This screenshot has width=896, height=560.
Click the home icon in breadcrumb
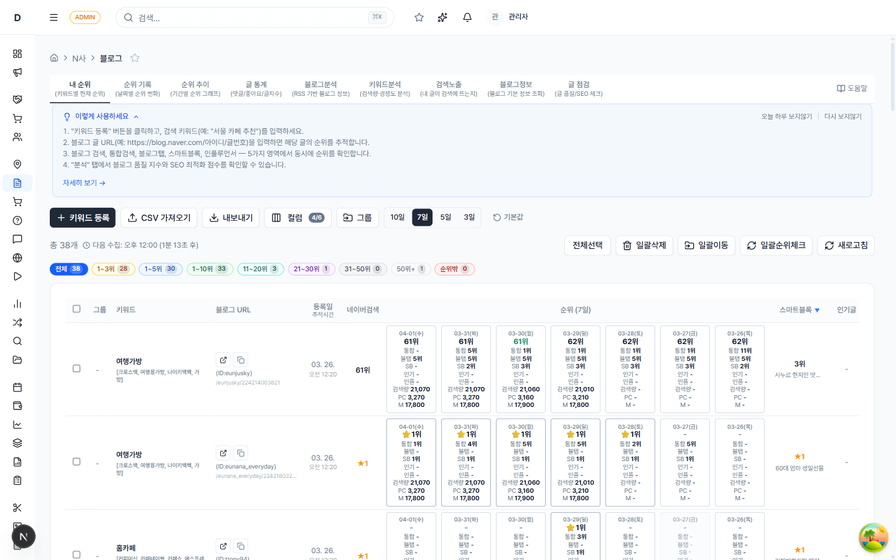[x=54, y=58]
